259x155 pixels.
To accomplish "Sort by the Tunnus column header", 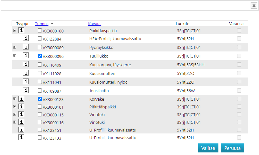I will [x=42, y=23].
